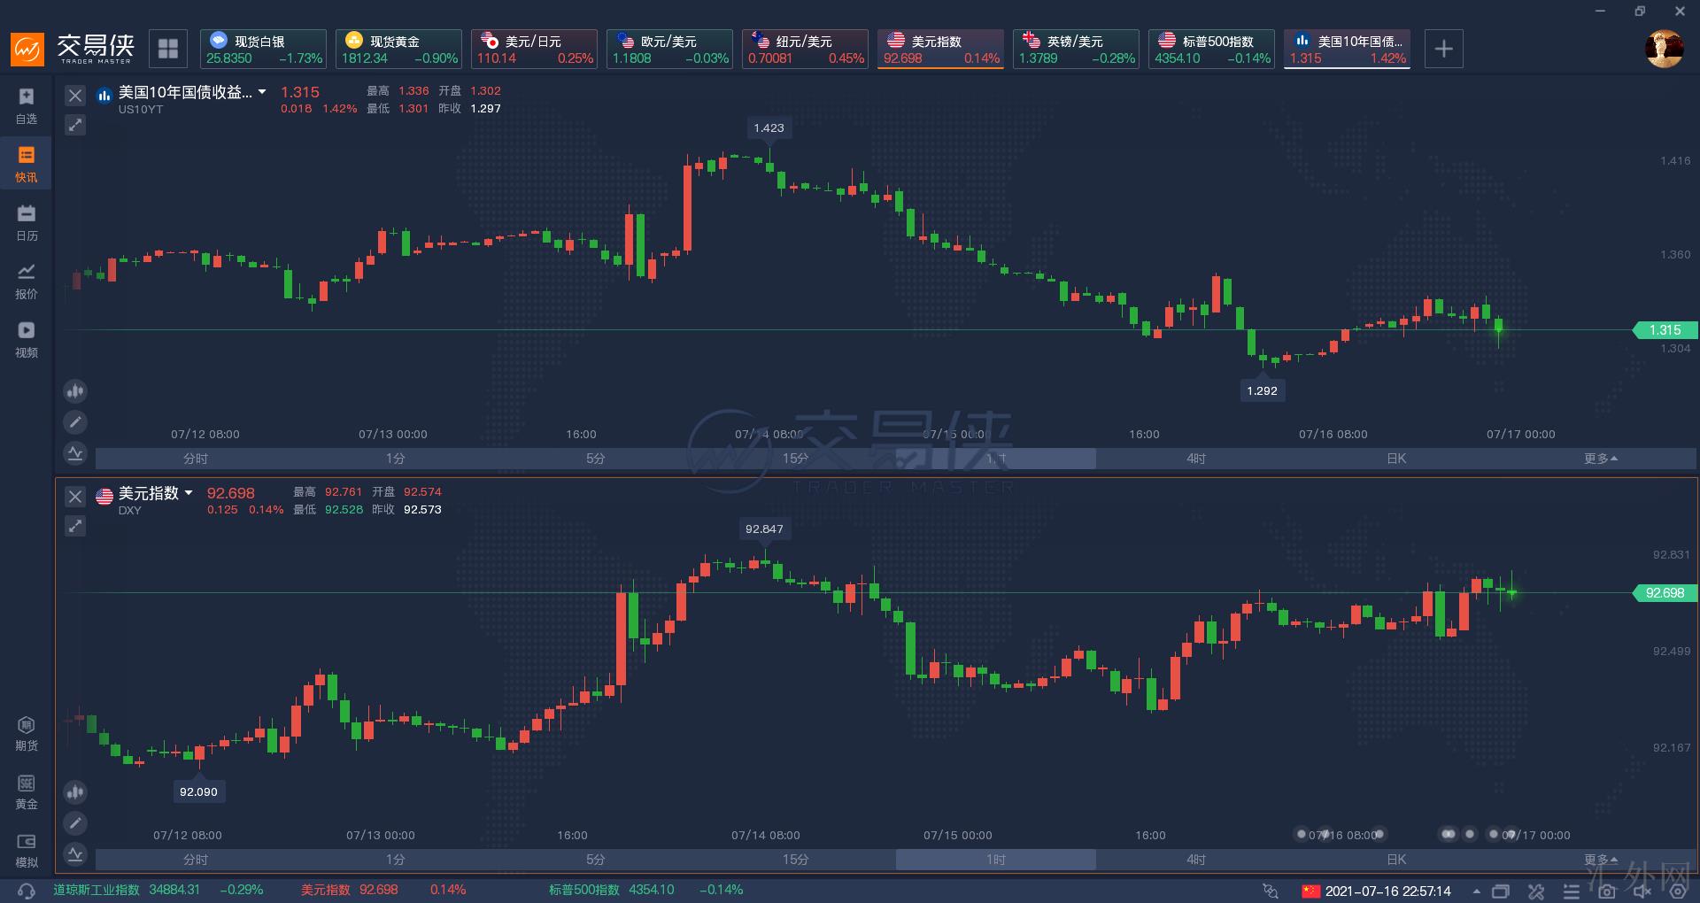Open the tools wrench icon in status bar
Viewport: 1700px width, 903px height.
[1536, 891]
